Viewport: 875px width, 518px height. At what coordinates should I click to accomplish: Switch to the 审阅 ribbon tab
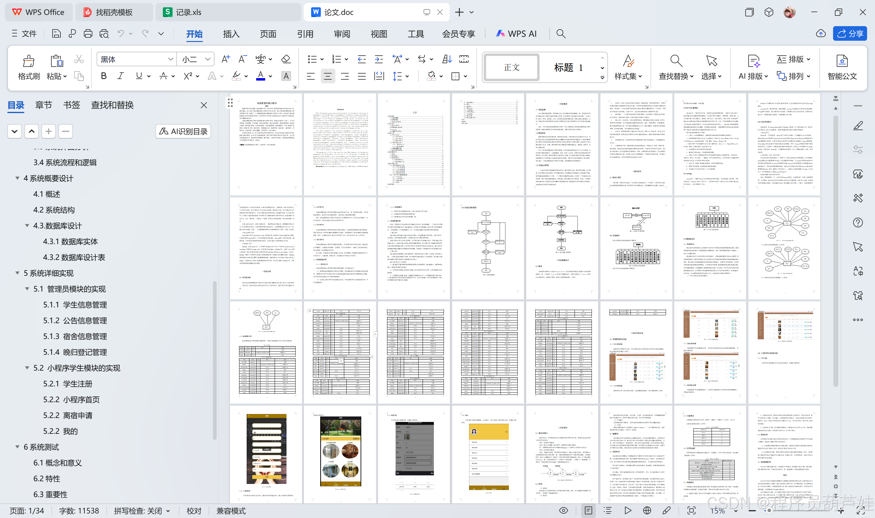coord(342,34)
